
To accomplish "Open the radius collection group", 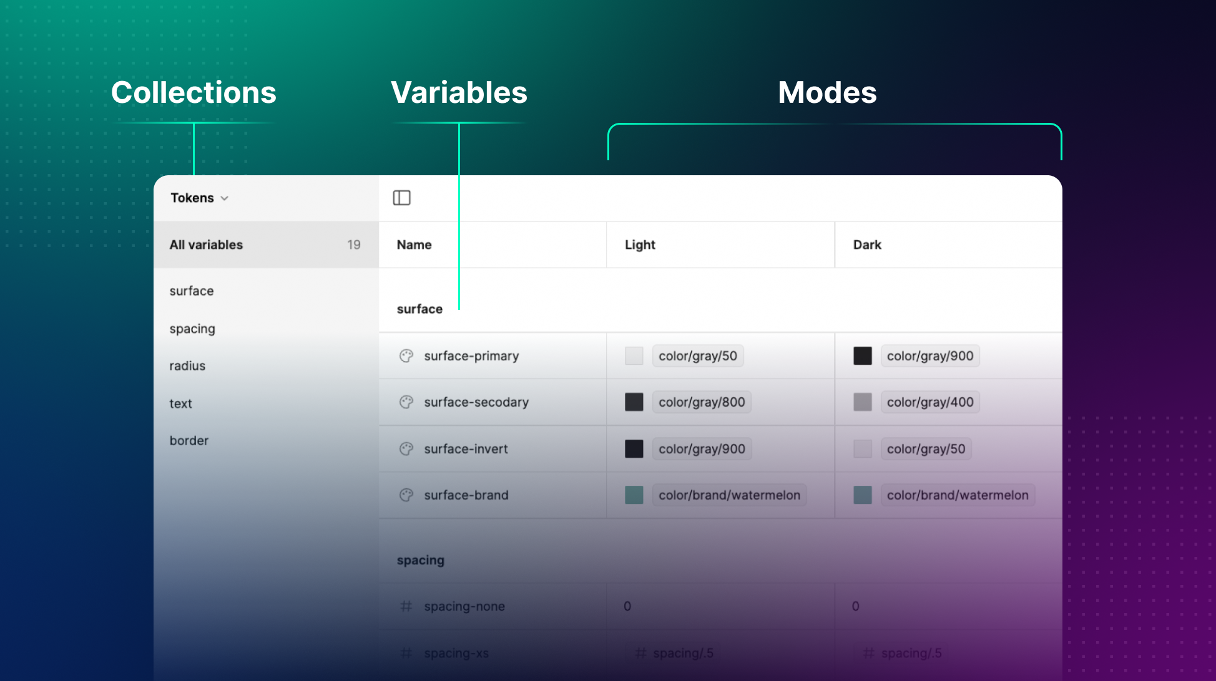I will point(187,365).
